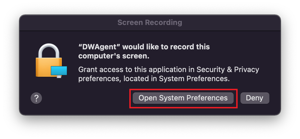Open help with the question mark button
Screen dimensions: 300x139
point(36,98)
